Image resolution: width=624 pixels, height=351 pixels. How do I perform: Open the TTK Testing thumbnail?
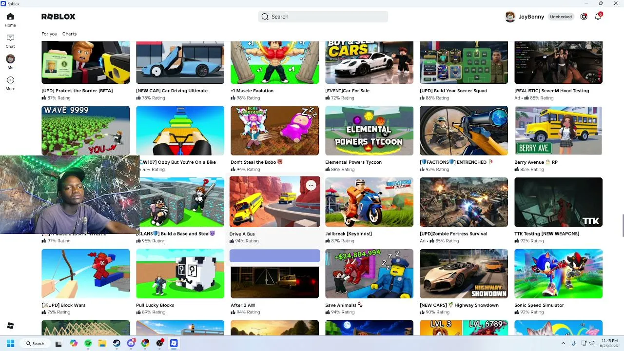pyautogui.click(x=558, y=202)
